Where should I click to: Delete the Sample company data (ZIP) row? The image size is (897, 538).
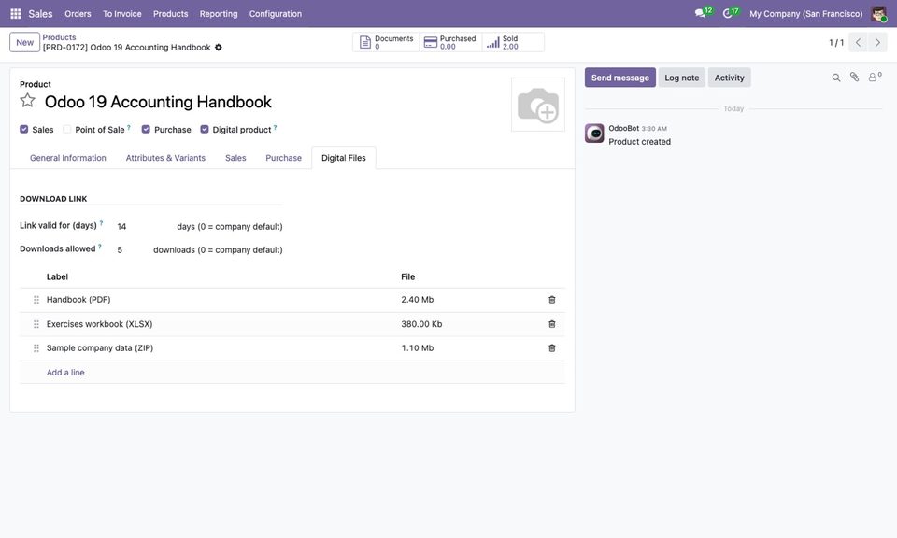(552, 348)
